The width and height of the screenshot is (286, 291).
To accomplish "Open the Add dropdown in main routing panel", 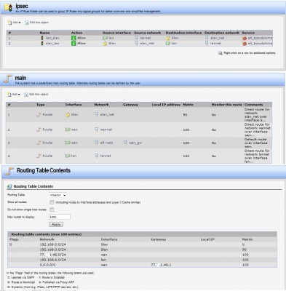I will tap(14, 95).
